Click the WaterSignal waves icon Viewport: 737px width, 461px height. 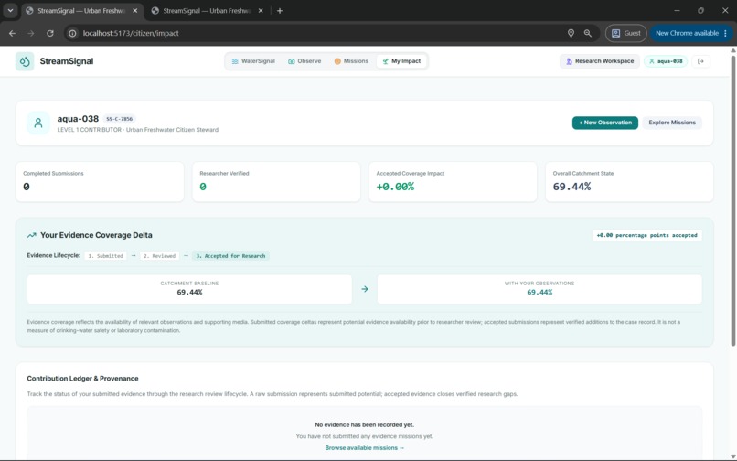pyautogui.click(x=235, y=61)
